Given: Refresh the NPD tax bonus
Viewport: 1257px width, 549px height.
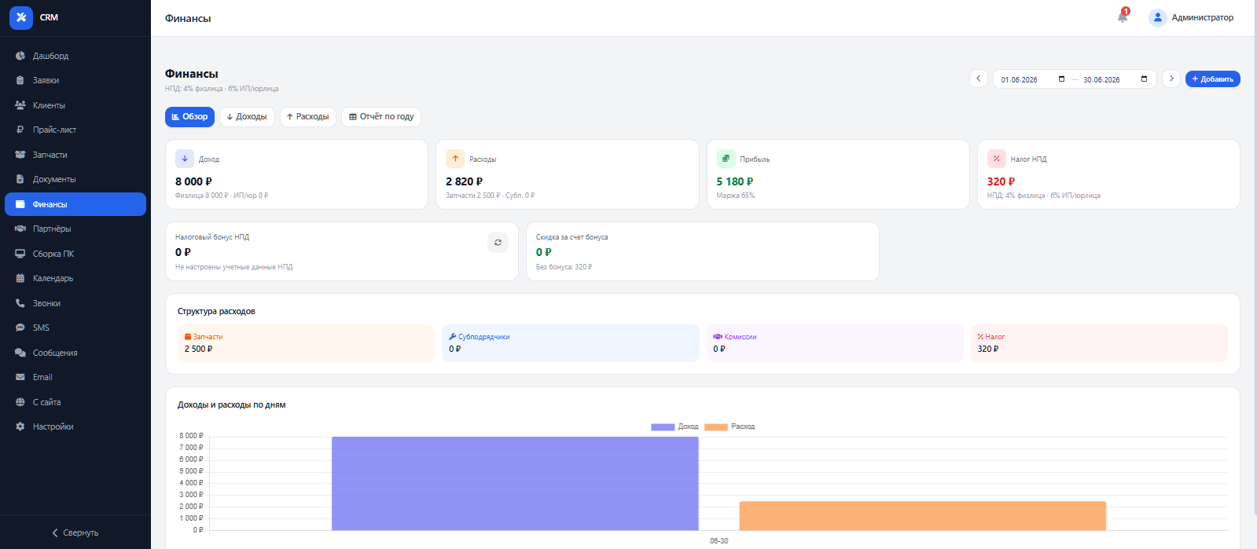Looking at the screenshot, I should click(498, 243).
